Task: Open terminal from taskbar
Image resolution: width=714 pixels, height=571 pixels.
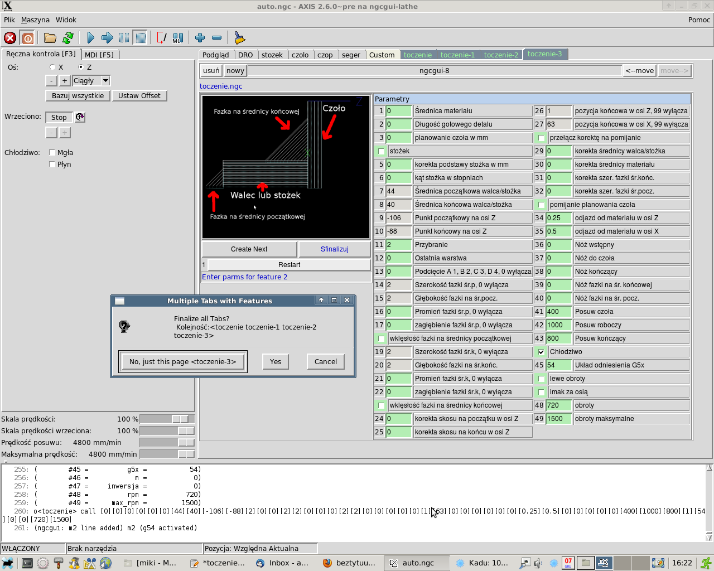Action: tap(27, 563)
